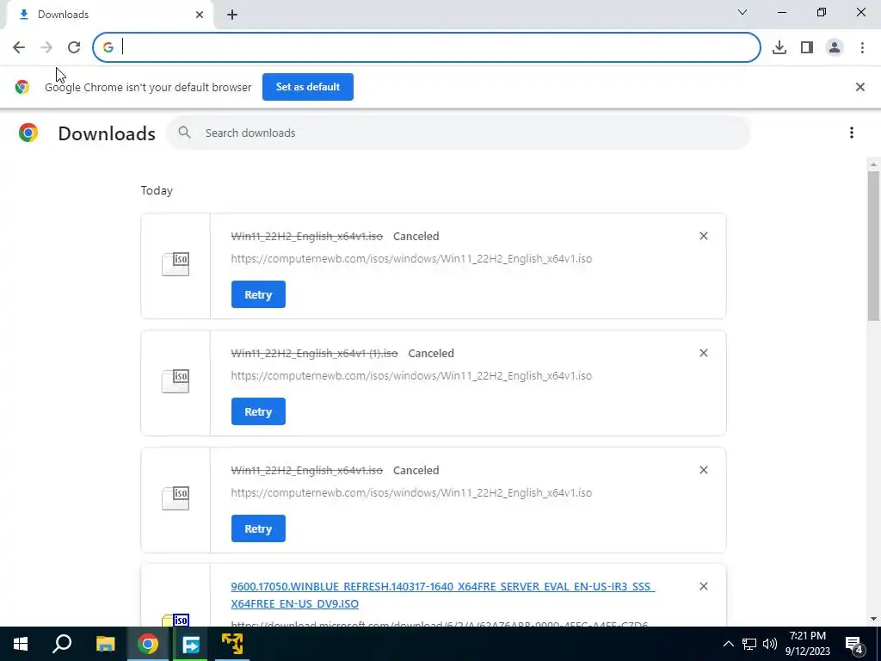Click the volume speaker tray icon
881x661 pixels.
(x=770, y=644)
